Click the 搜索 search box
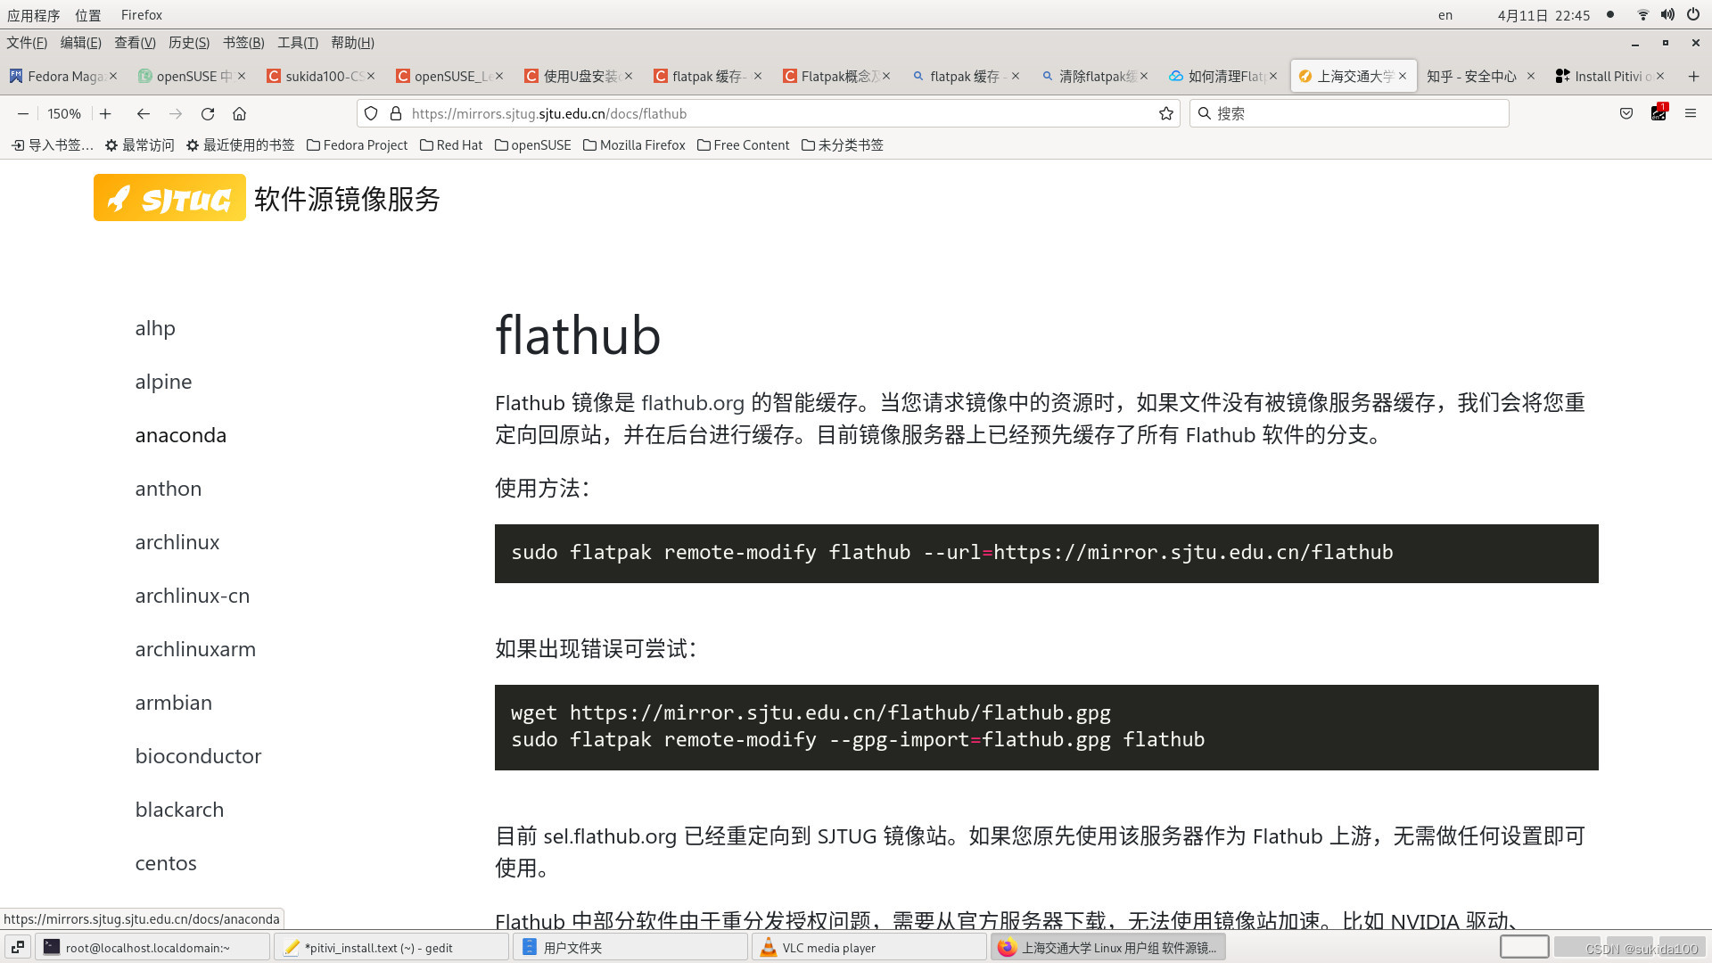The image size is (1712, 963). (1349, 113)
